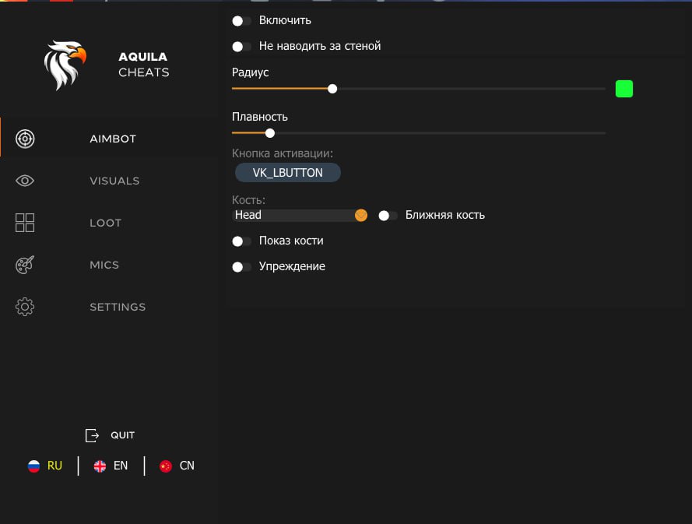Enable the Не наводить за стеной toggle
This screenshot has width=692, height=524.
(x=241, y=46)
